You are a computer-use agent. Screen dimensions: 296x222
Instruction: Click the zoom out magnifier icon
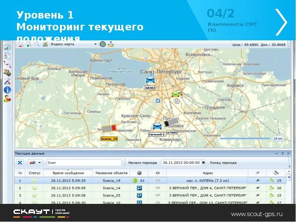[21, 44]
